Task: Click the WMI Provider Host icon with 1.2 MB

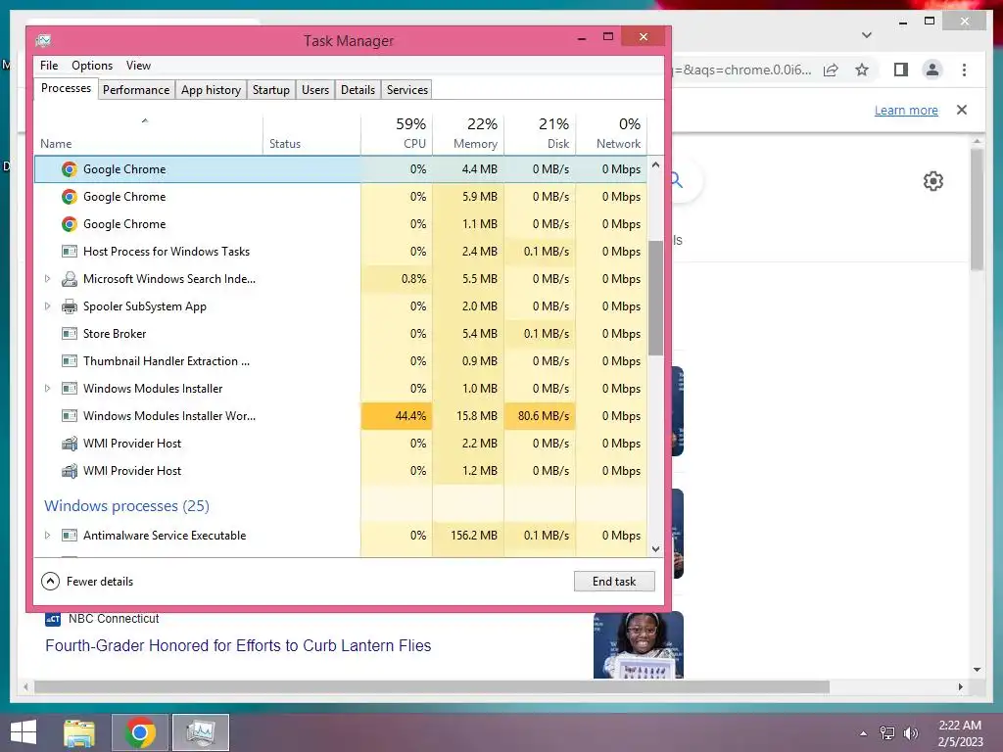Action: (x=70, y=471)
